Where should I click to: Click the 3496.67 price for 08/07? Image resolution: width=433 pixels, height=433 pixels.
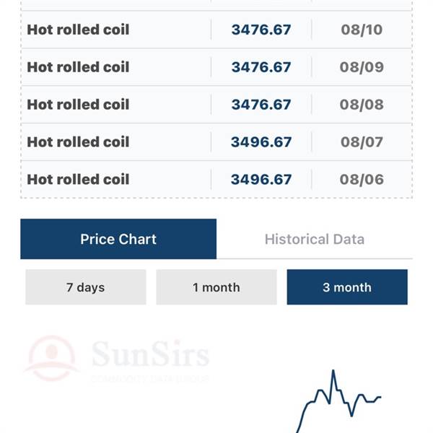point(261,142)
